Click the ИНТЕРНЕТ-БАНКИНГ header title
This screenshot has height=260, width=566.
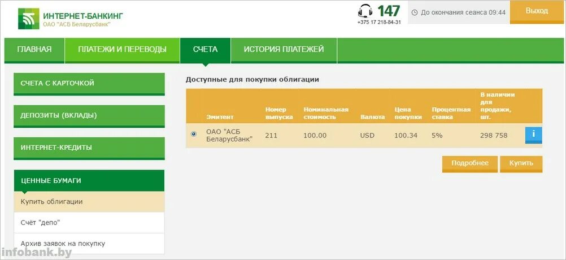pos(83,16)
